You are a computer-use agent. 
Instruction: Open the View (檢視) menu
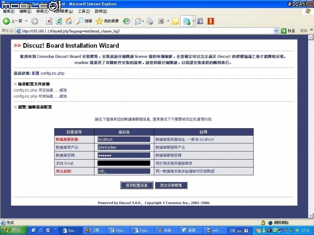pos(42,11)
